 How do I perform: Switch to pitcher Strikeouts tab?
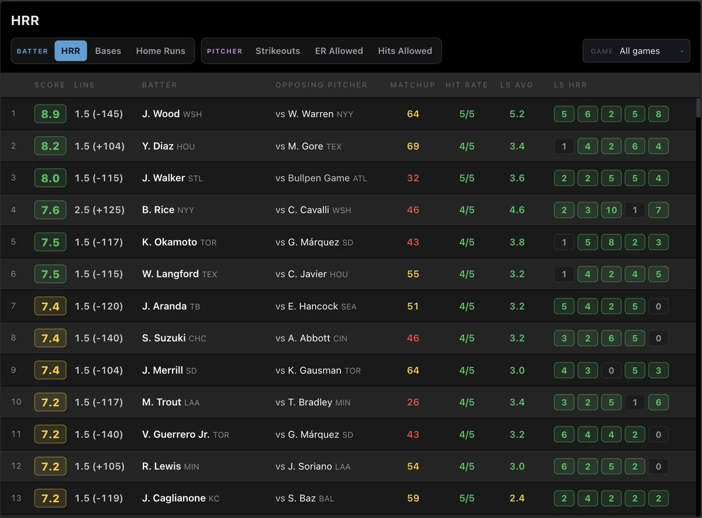click(278, 51)
